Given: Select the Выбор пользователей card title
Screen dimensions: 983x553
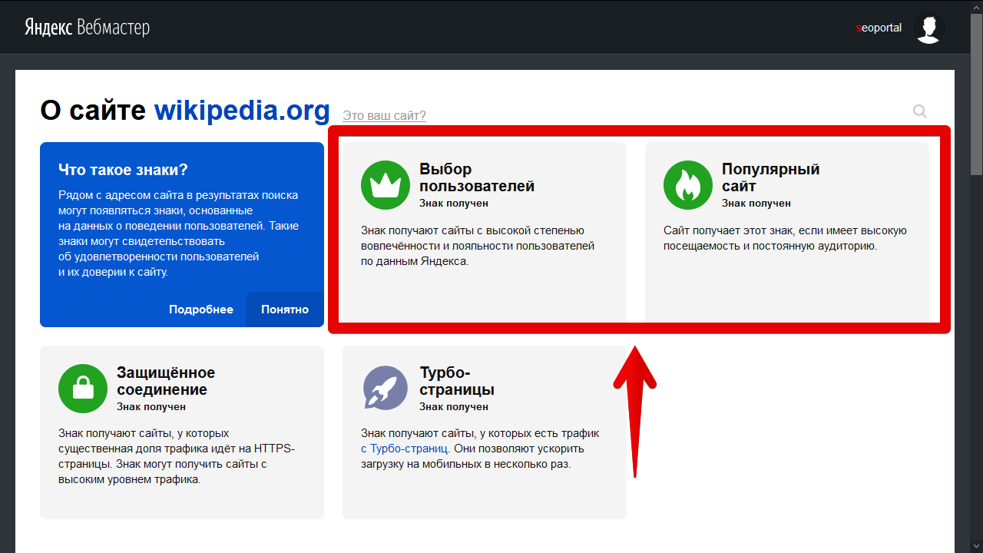Looking at the screenshot, I should click(476, 177).
